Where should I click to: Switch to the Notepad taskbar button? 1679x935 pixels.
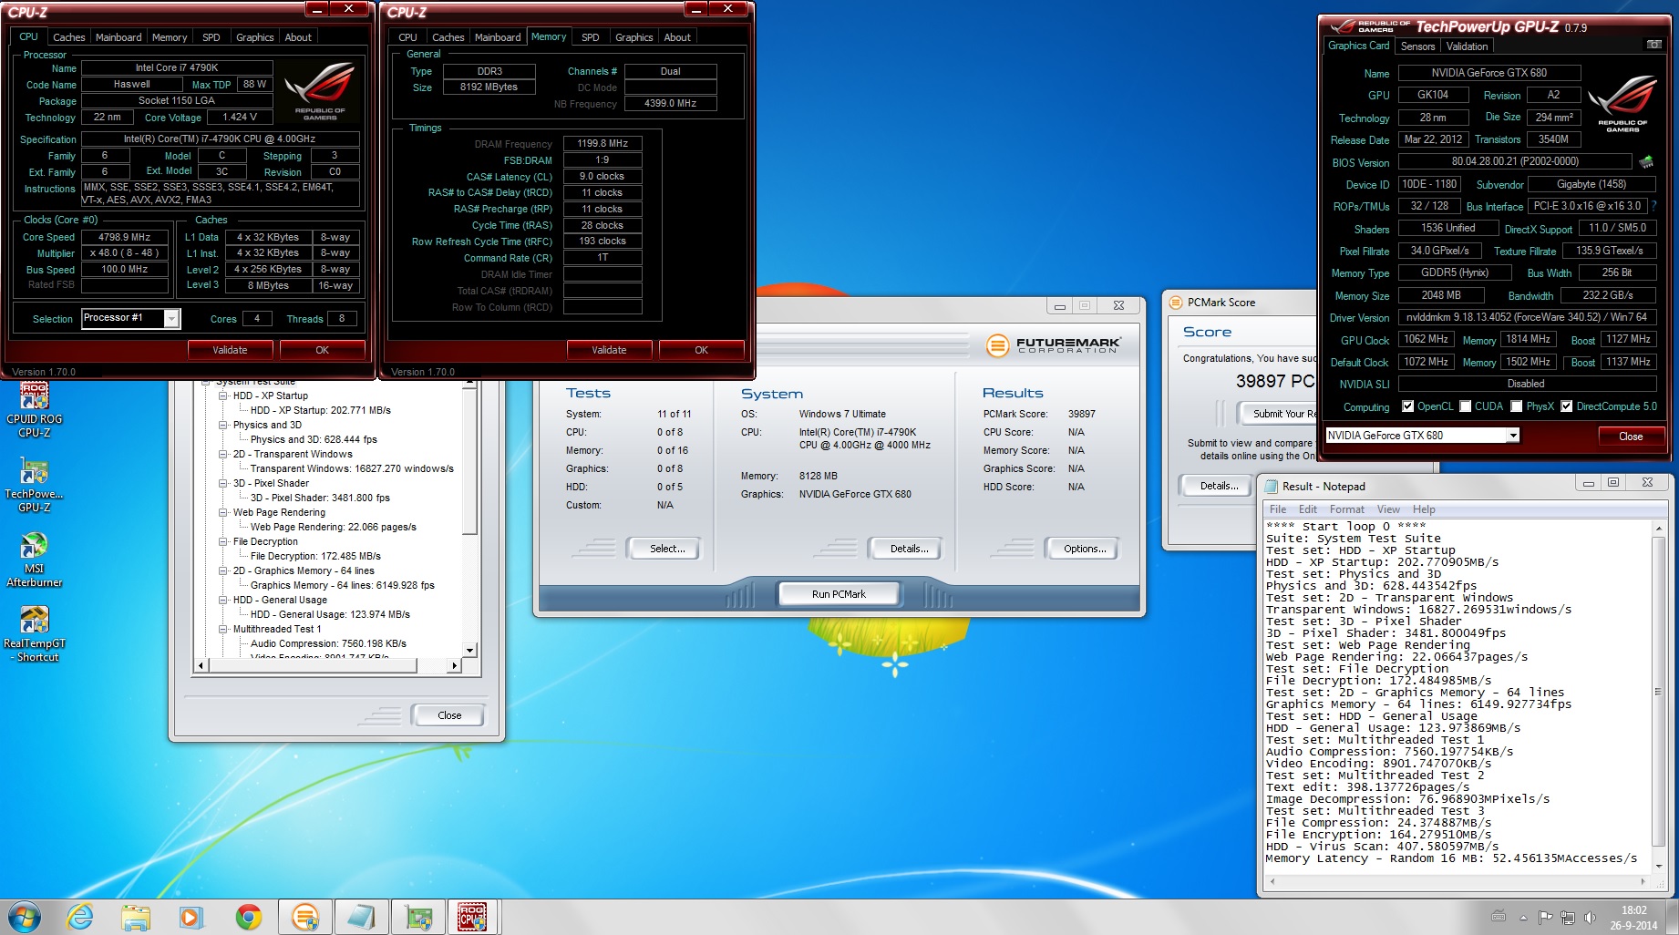tap(362, 917)
